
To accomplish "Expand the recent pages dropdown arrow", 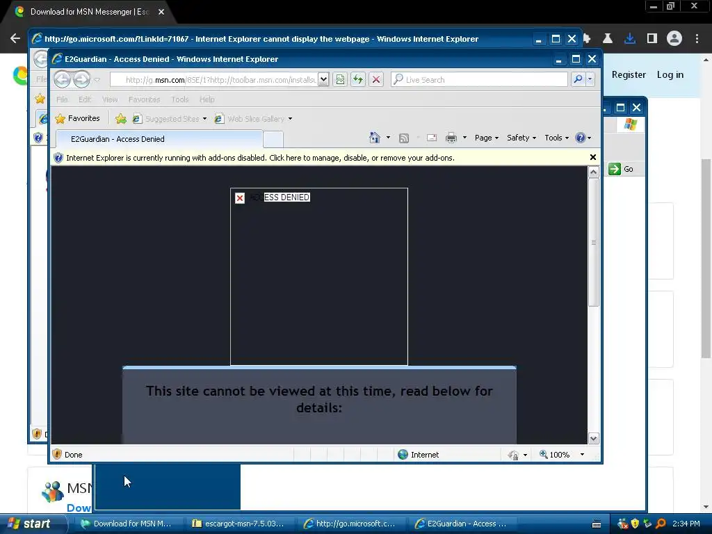I will pyautogui.click(x=97, y=80).
